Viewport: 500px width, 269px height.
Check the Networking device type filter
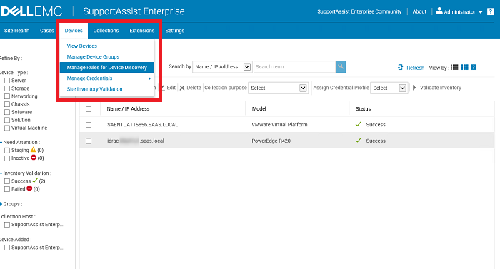(x=7, y=96)
